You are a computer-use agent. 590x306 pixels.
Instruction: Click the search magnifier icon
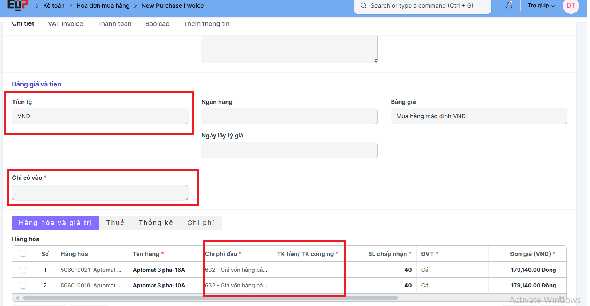(x=363, y=6)
